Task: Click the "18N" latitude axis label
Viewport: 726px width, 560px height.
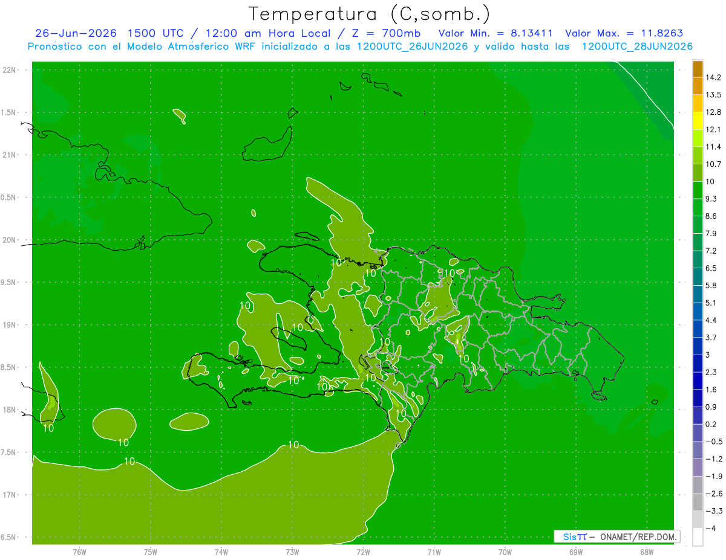Action: (10, 410)
